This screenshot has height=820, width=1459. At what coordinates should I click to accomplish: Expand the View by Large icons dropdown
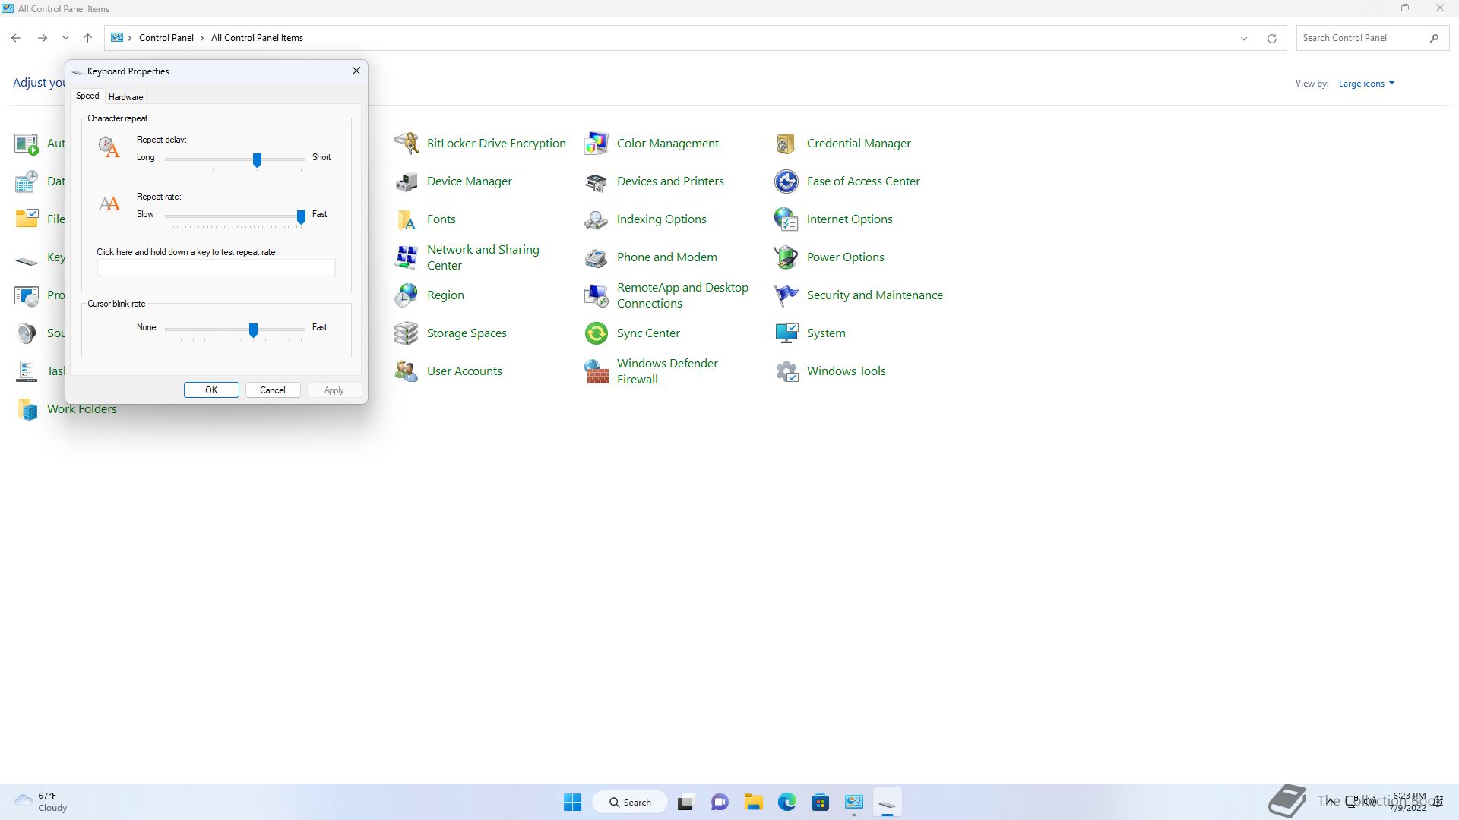1366,84
